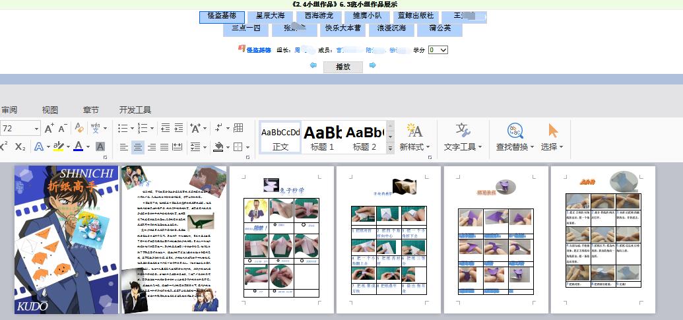The height and width of the screenshot is (320, 683).
Task: Expand highlight color dropdown arrow
Action: [x=67, y=146]
